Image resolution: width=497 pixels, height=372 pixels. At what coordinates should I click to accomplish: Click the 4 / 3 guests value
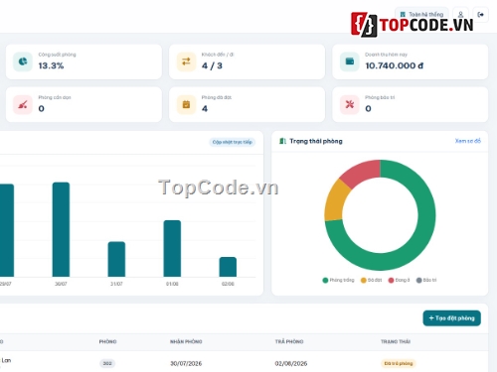pos(212,65)
